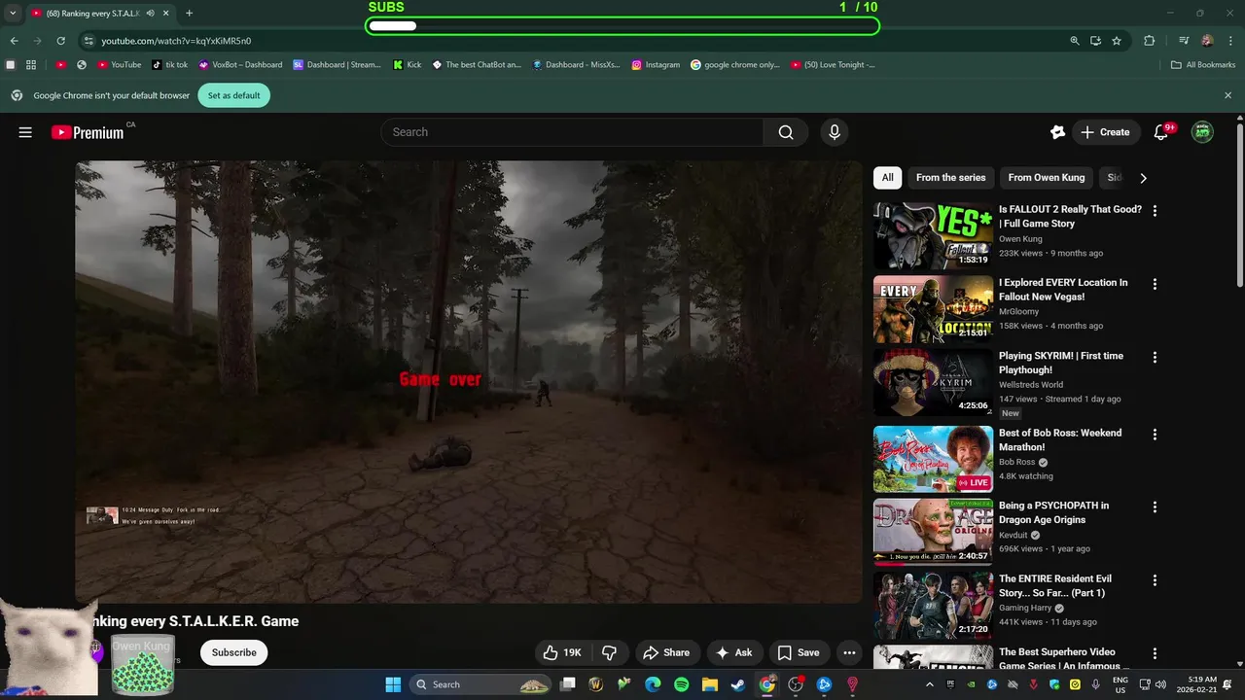The image size is (1245, 700).
Task: Go back in Chrome
Action: (14, 41)
